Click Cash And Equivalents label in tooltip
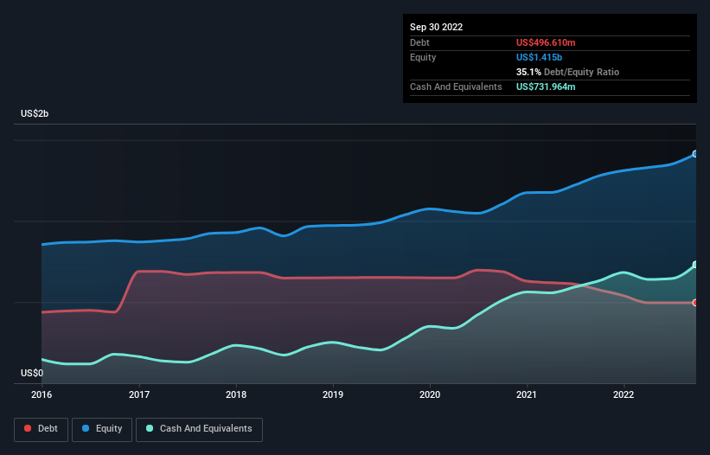This screenshot has height=455, width=710. click(x=456, y=87)
